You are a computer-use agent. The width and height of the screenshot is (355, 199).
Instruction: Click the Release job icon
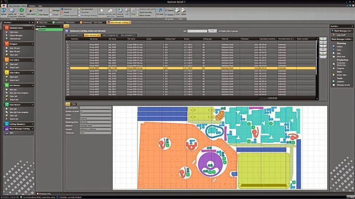coord(102,12)
